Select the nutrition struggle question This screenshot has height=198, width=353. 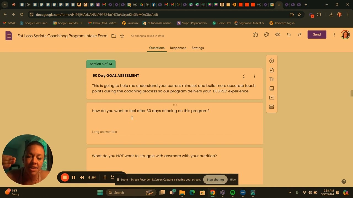(154, 156)
